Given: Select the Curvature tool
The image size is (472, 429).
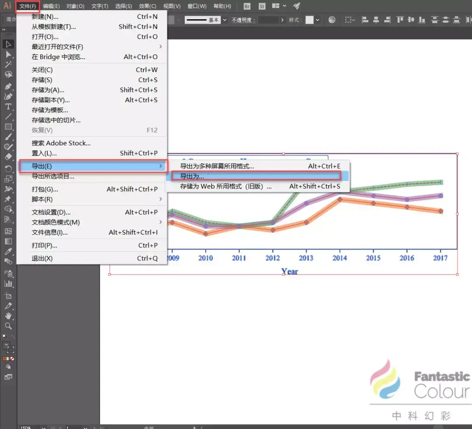Looking at the screenshot, I should click(x=8, y=96).
